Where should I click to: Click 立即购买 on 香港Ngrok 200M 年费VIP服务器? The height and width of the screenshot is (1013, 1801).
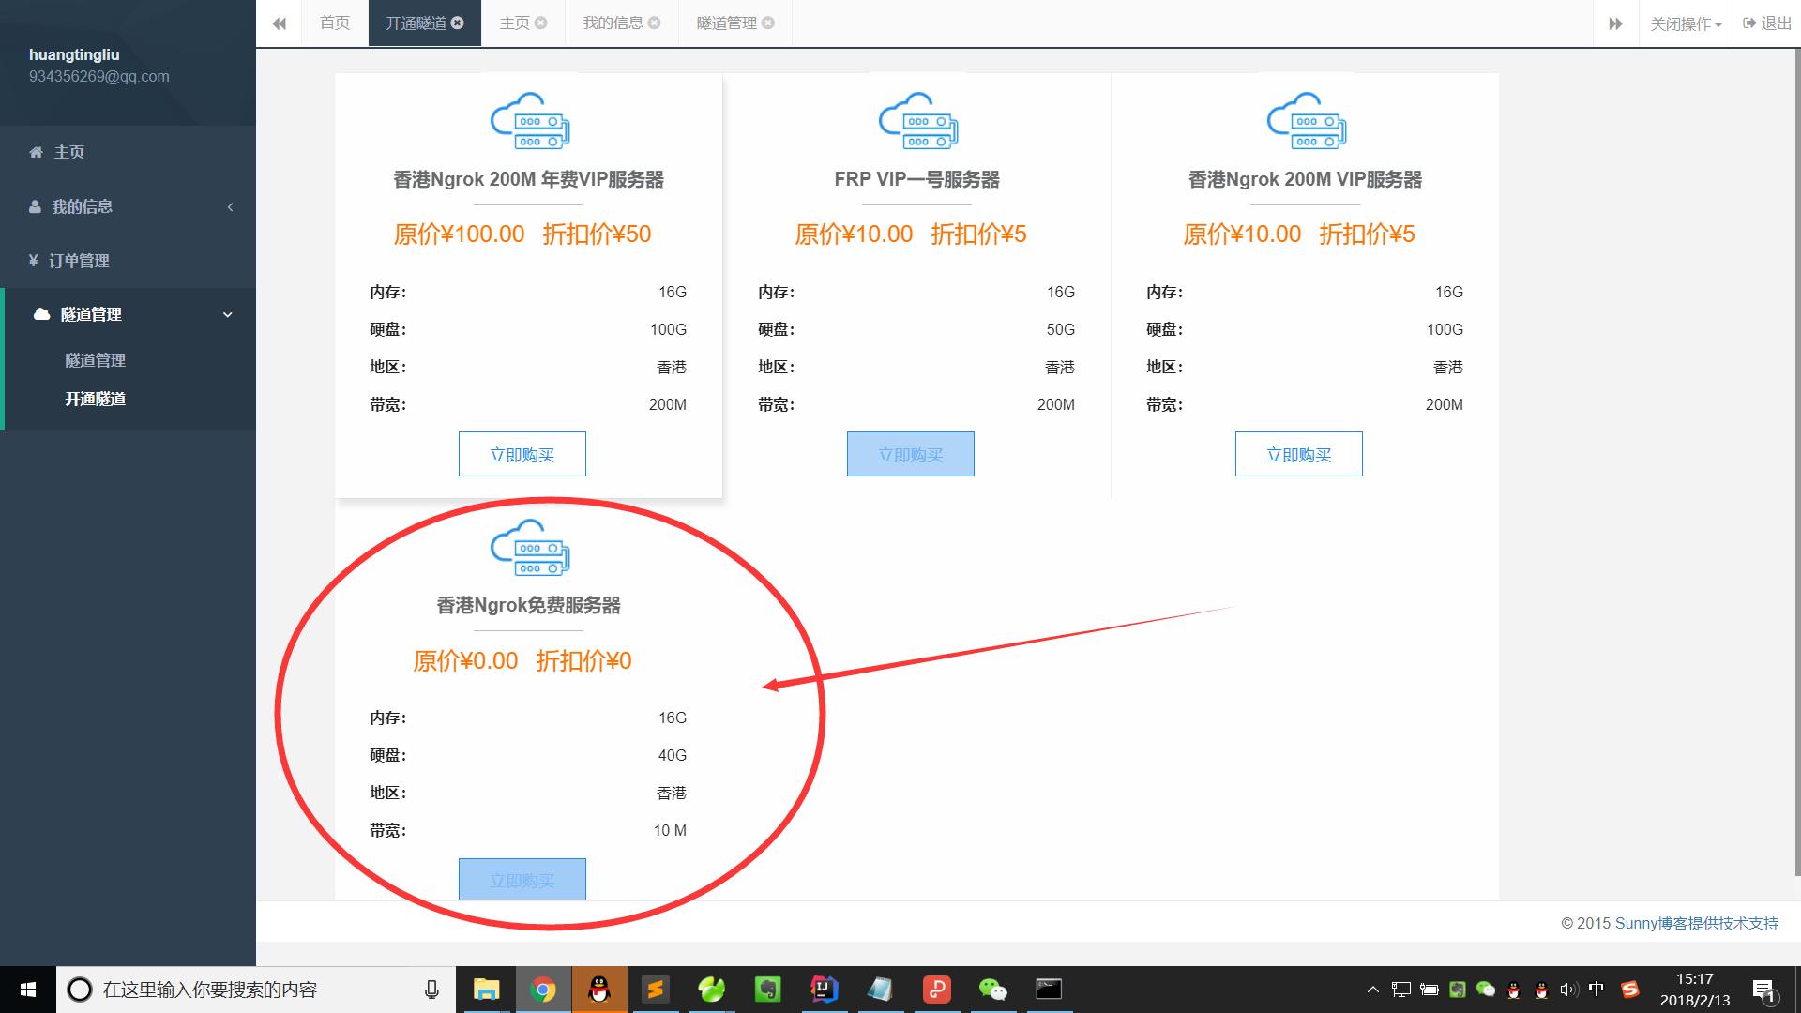[x=522, y=454]
